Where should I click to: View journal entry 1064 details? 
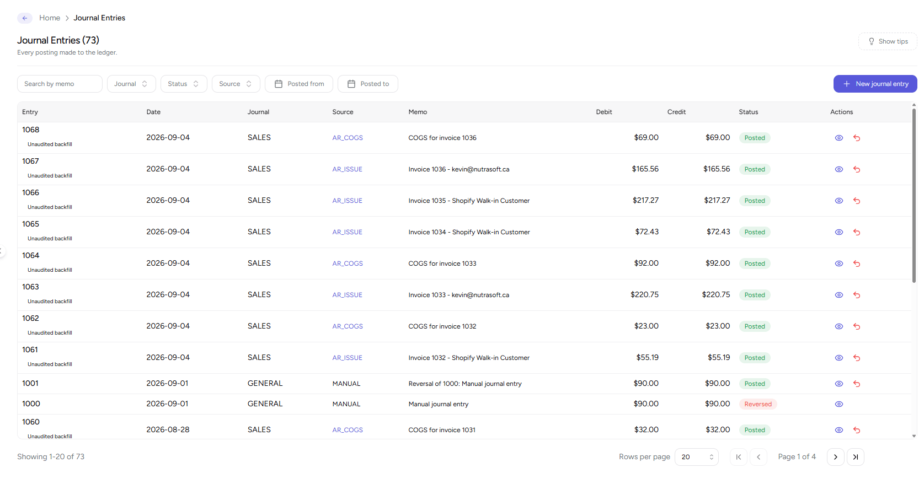coord(838,264)
